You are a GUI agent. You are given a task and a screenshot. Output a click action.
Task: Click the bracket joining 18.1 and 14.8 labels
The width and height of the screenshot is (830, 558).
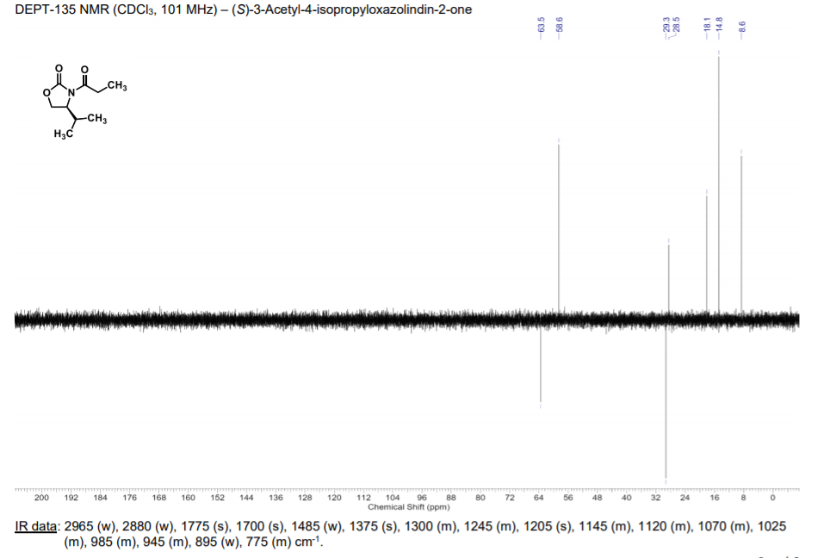pos(713,38)
